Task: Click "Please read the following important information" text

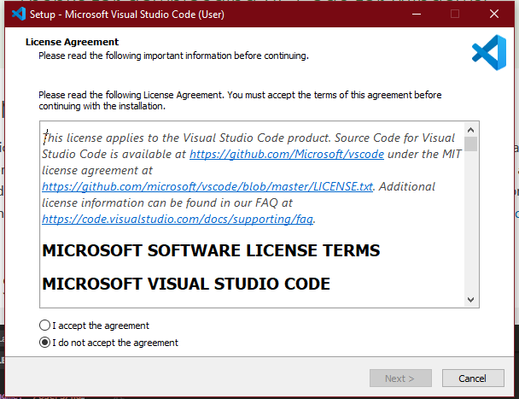Action: coord(173,56)
